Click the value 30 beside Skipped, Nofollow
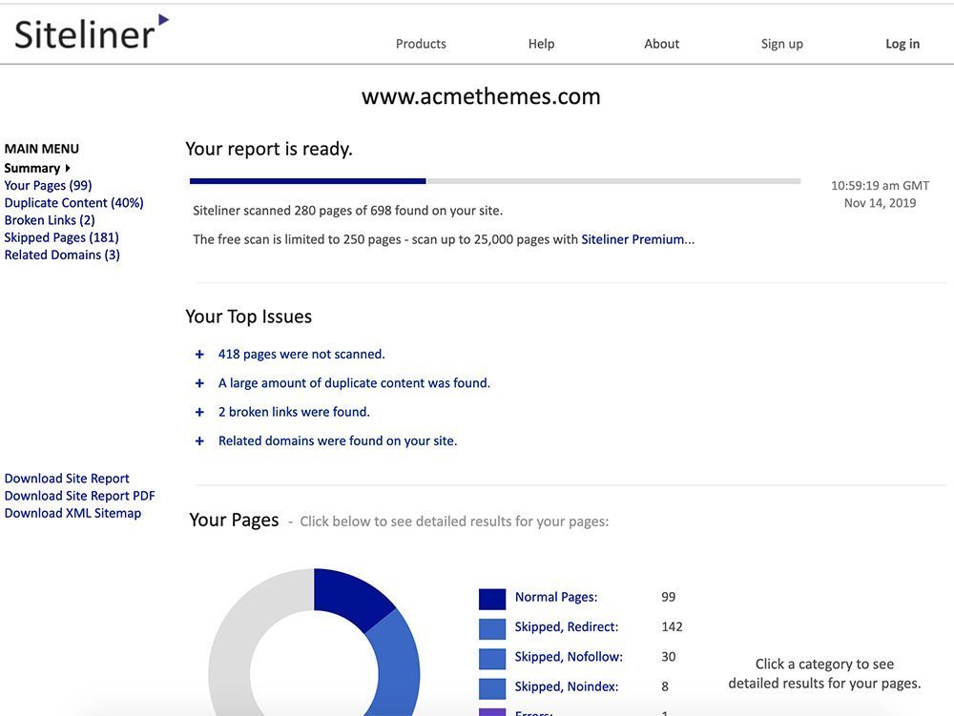 (x=668, y=657)
